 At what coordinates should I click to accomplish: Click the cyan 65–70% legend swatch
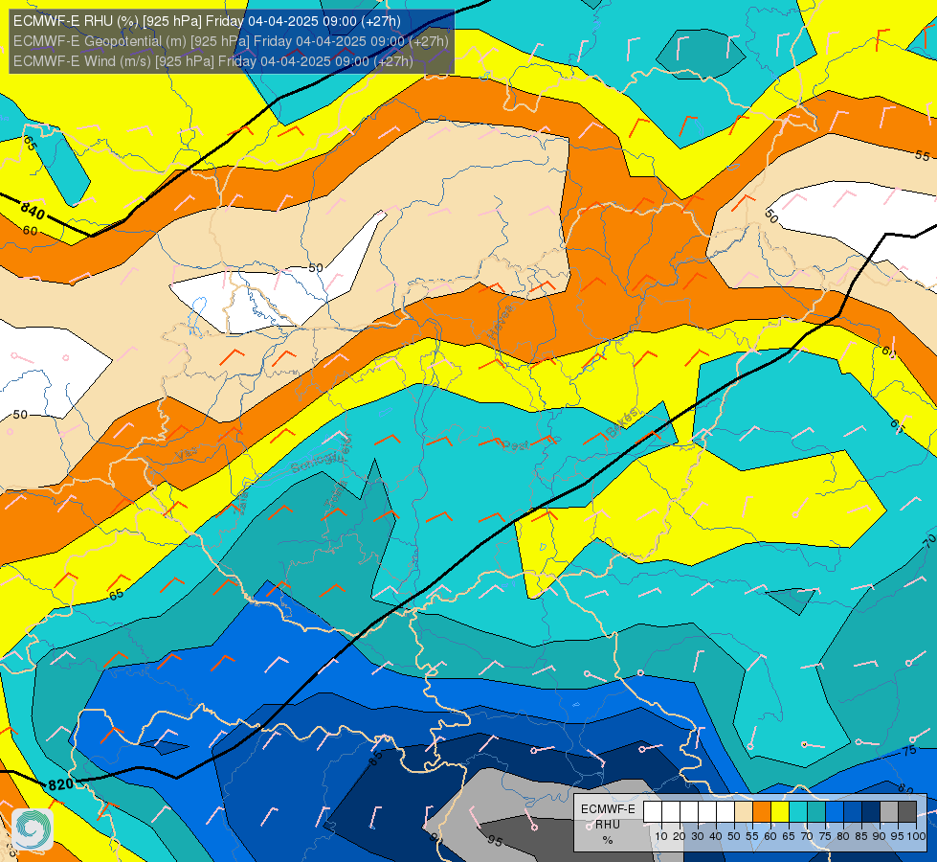[x=798, y=812]
